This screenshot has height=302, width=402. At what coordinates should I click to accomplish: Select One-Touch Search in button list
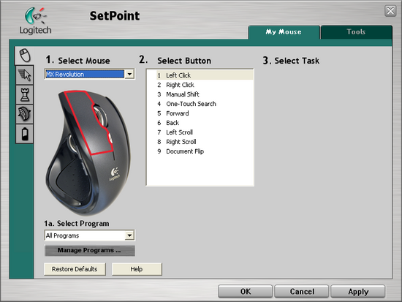[205, 104]
